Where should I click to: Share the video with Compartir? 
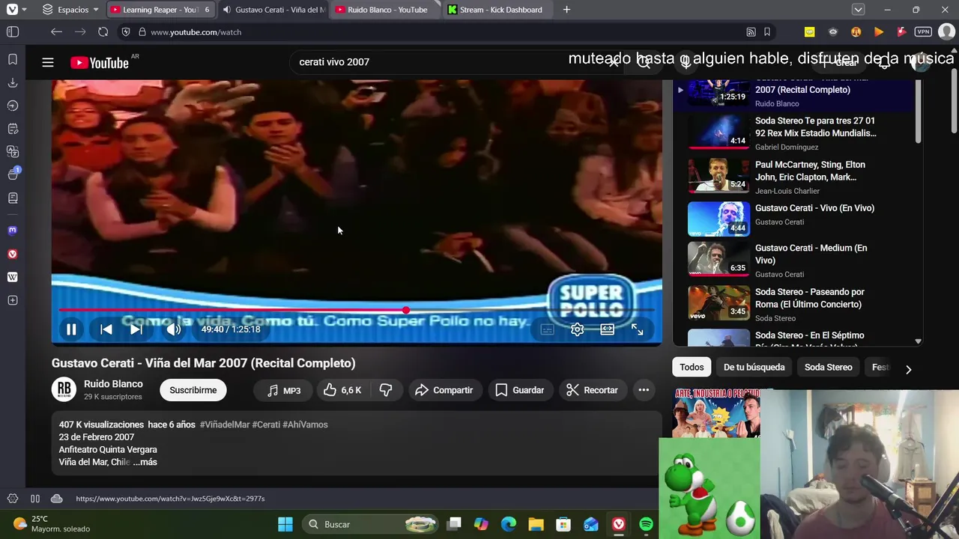(444, 390)
